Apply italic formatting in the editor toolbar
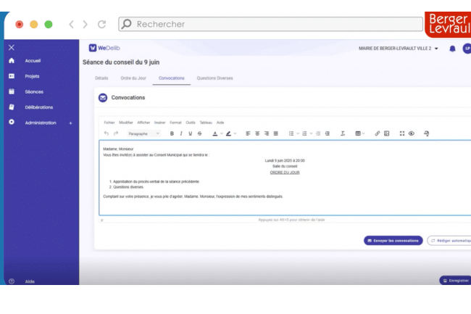Image resolution: width=471 pixels, height=314 pixels. point(181,133)
